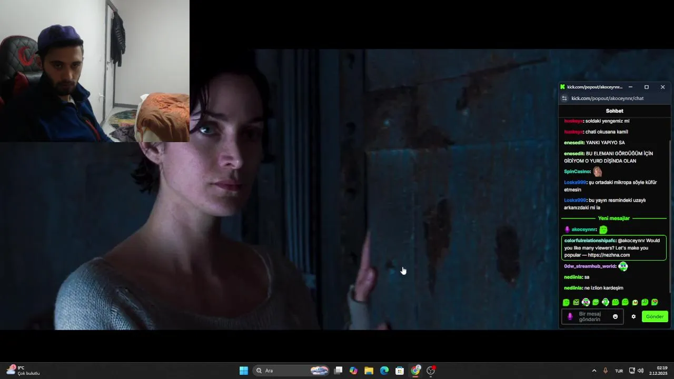
Task: Open File Explorer from the taskbar
Action: click(x=369, y=371)
